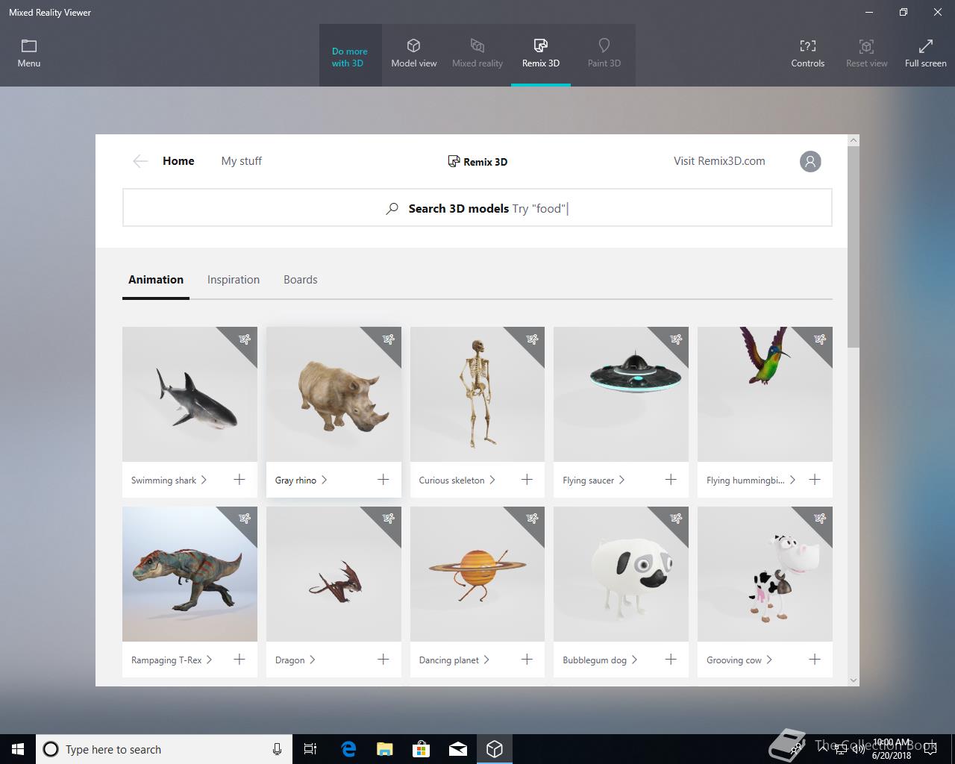Visit Remix3D.com link

click(x=719, y=161)
